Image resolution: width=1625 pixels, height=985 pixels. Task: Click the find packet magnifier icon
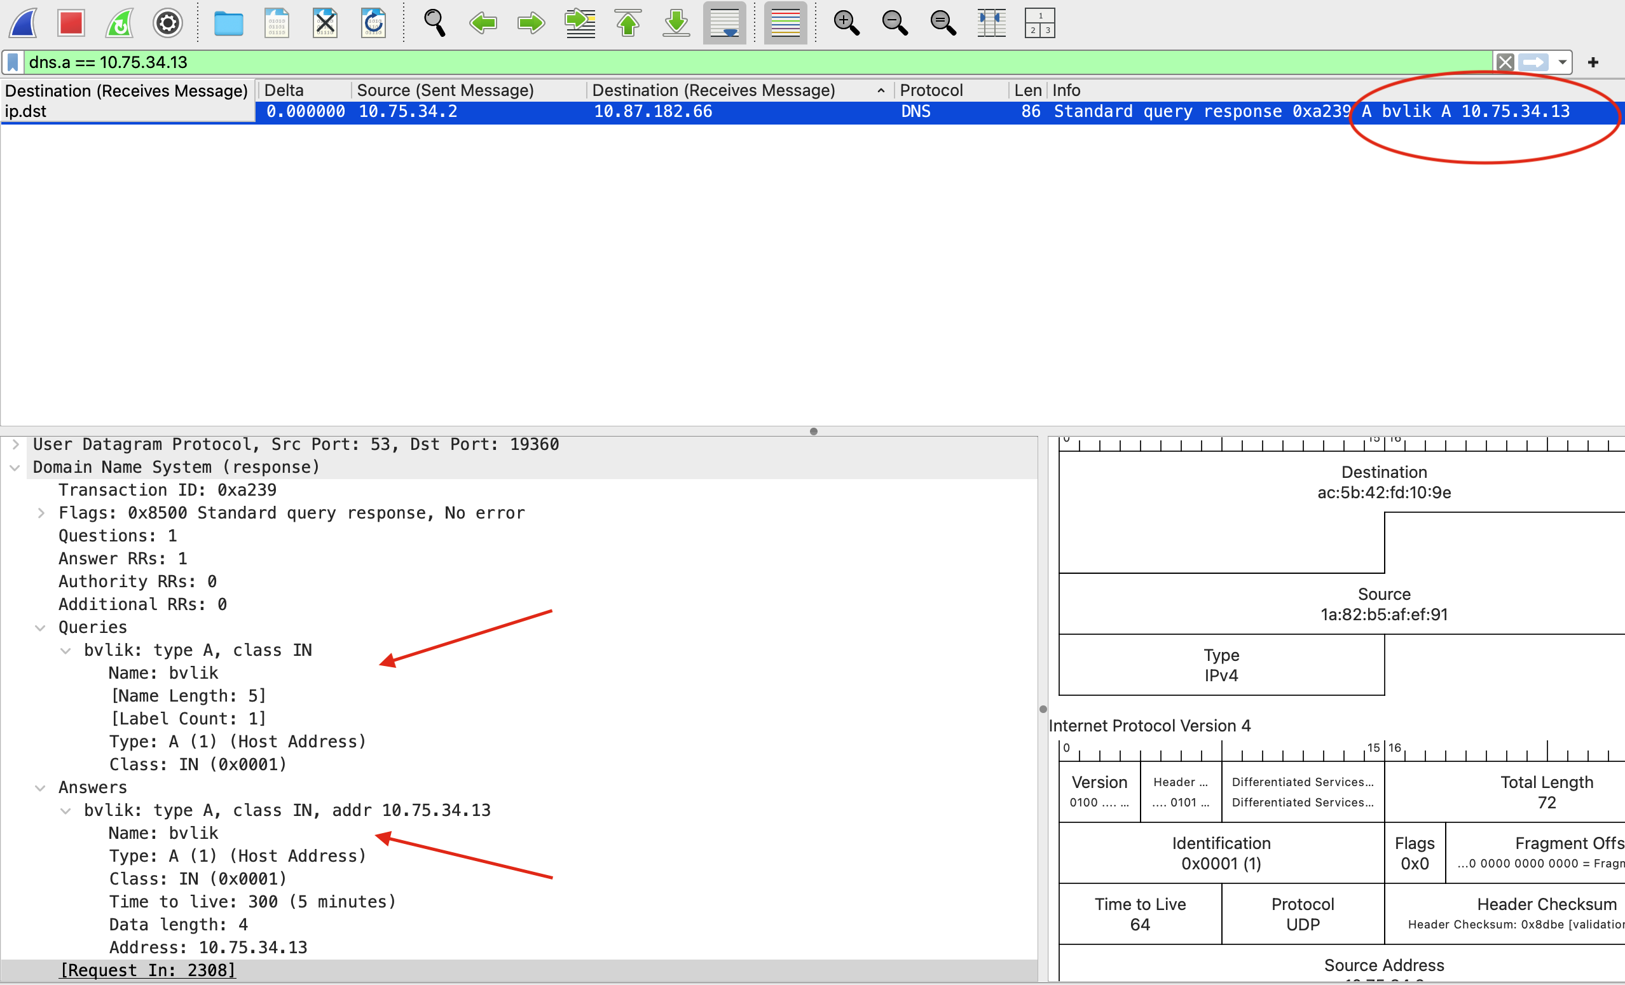click(x=434, y=23)
